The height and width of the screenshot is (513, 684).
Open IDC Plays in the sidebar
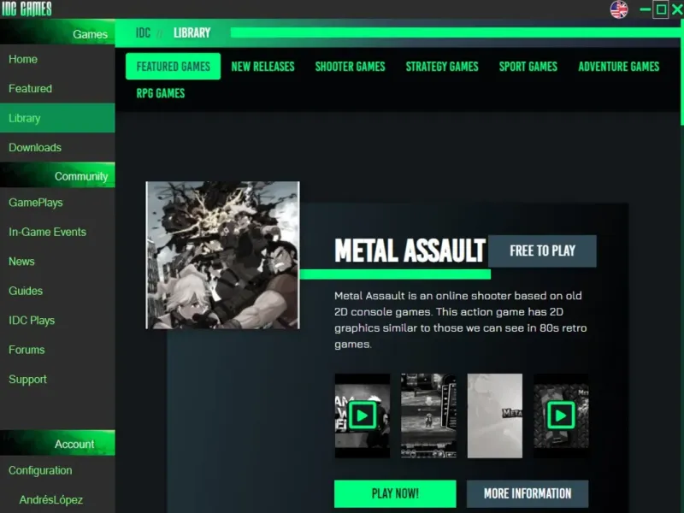[x=57, y=320]
